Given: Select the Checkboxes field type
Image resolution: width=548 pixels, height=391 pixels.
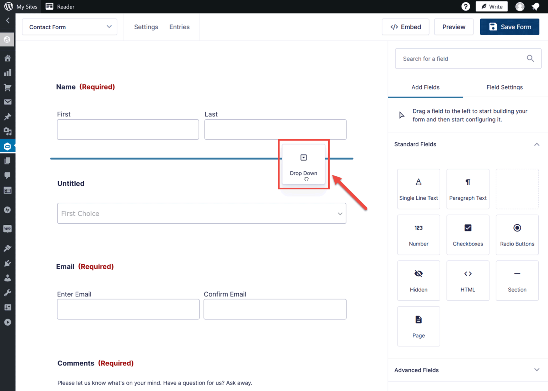Looking at the screenshot, I should pyautogui.click(x=468, y=235).
